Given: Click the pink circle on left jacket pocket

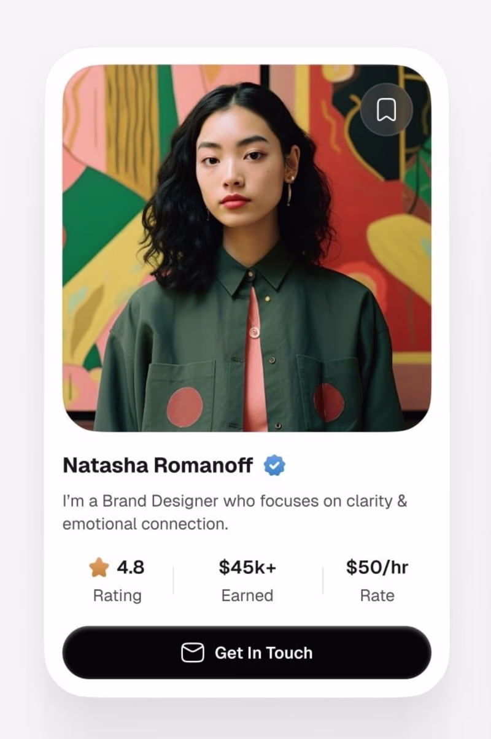Looking at the screenshot, I should tap(185, 407).
